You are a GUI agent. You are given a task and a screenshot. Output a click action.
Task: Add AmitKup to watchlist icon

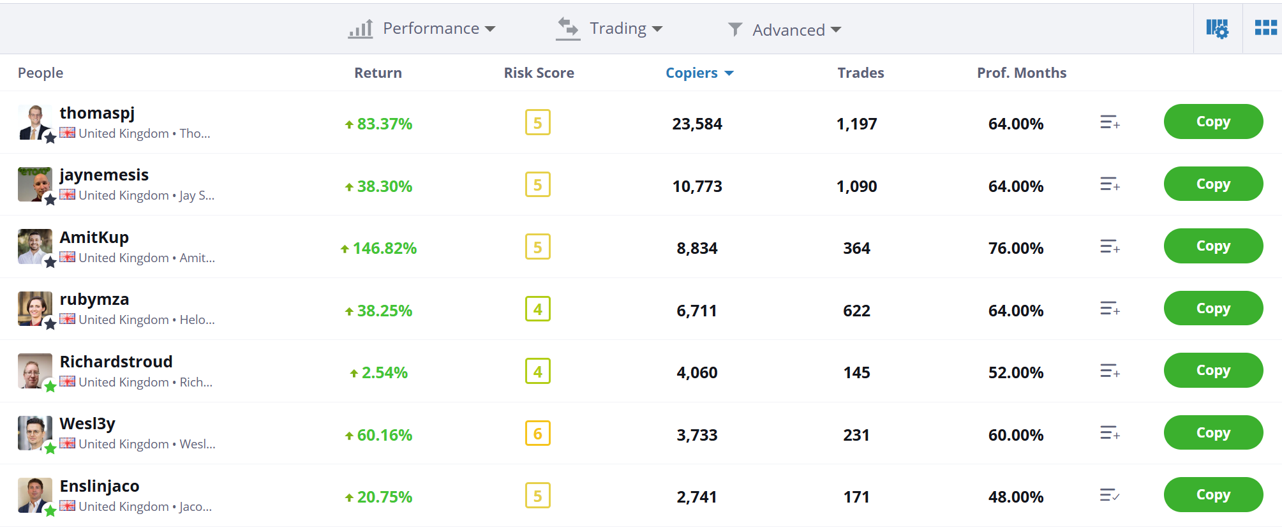click(x=1109, y=247)
